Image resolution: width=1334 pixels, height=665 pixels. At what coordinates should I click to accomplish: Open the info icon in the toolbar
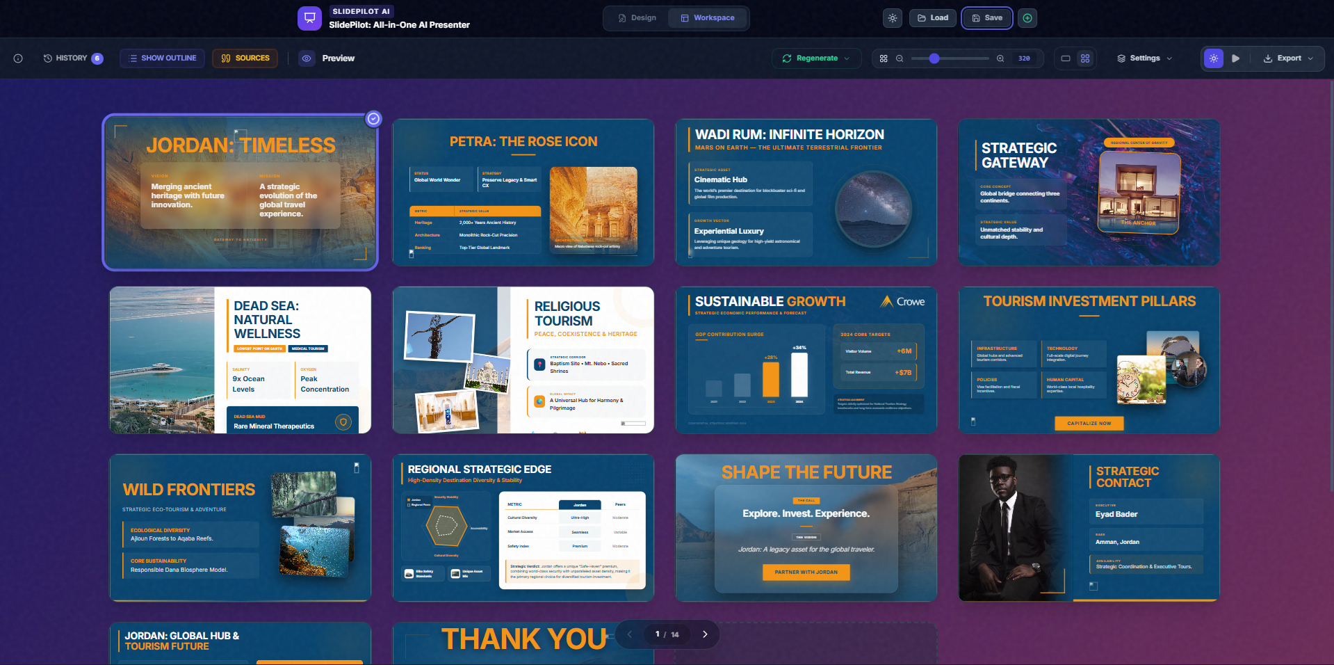(x=18, y=58)
